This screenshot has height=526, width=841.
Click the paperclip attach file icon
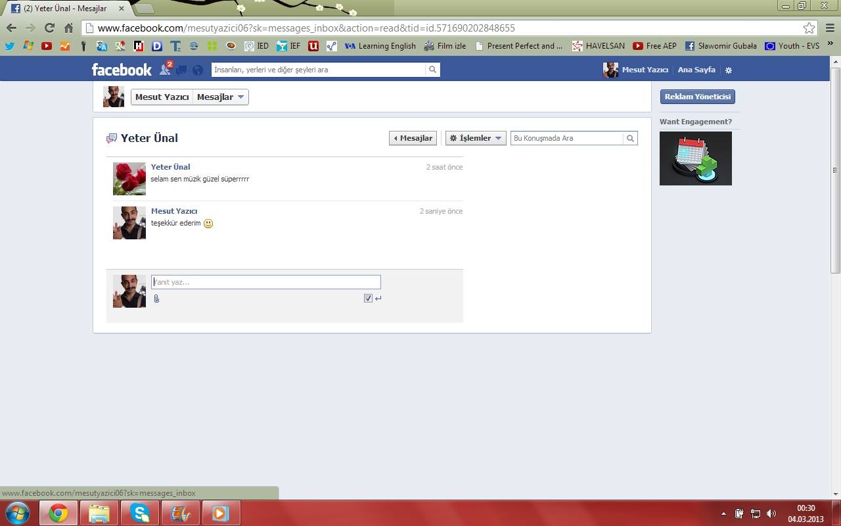[x=156, y=299]
